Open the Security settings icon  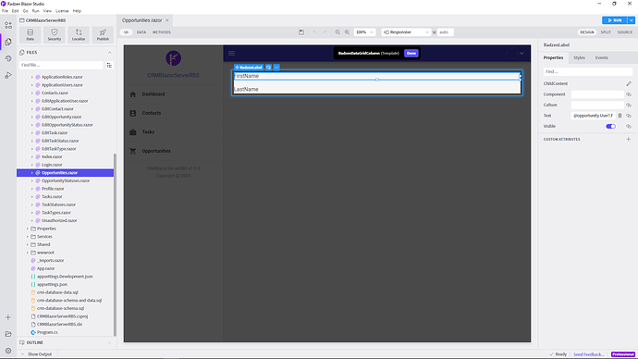tap(55, 34)
